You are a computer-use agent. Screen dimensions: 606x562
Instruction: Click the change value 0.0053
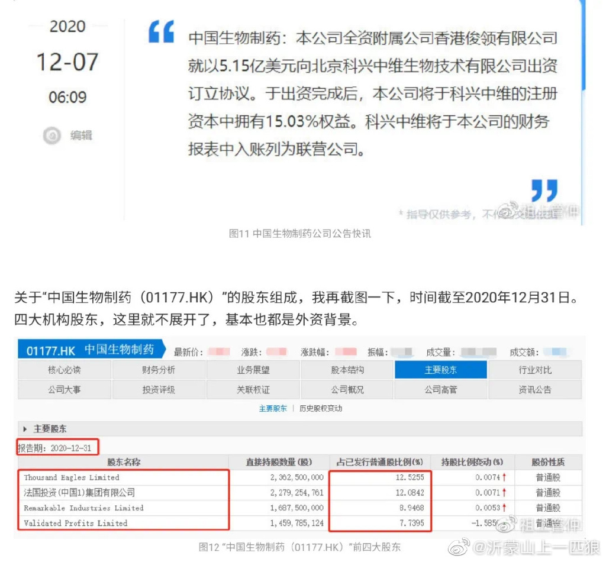point(488,508)
